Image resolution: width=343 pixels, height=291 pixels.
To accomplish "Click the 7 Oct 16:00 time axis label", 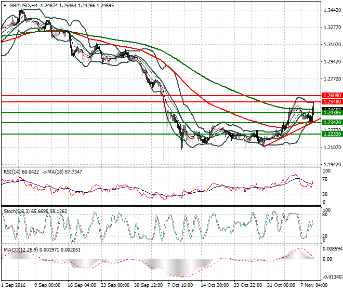I will (180, 285).
